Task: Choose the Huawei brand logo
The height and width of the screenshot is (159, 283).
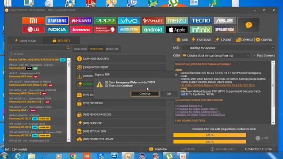Action: pyautogui.click(x=81, y=21)
